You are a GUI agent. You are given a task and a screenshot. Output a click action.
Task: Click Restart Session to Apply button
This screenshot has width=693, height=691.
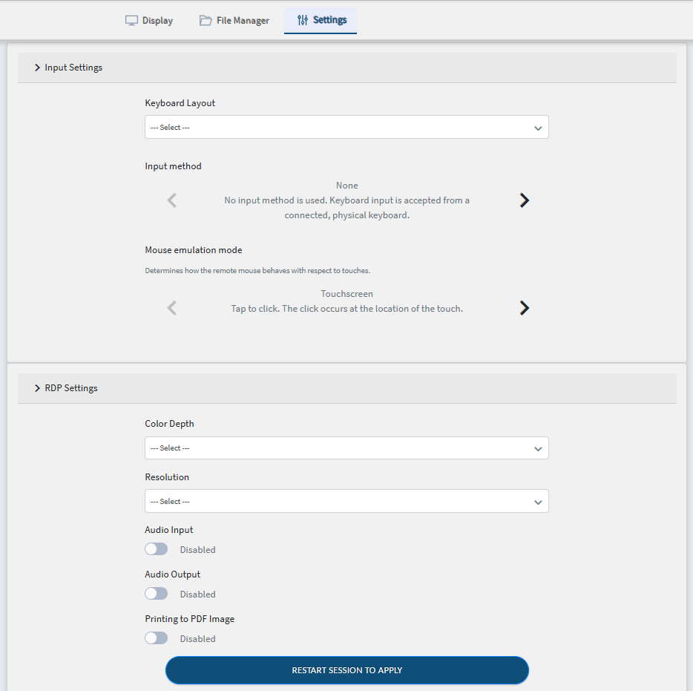point(346,670)
